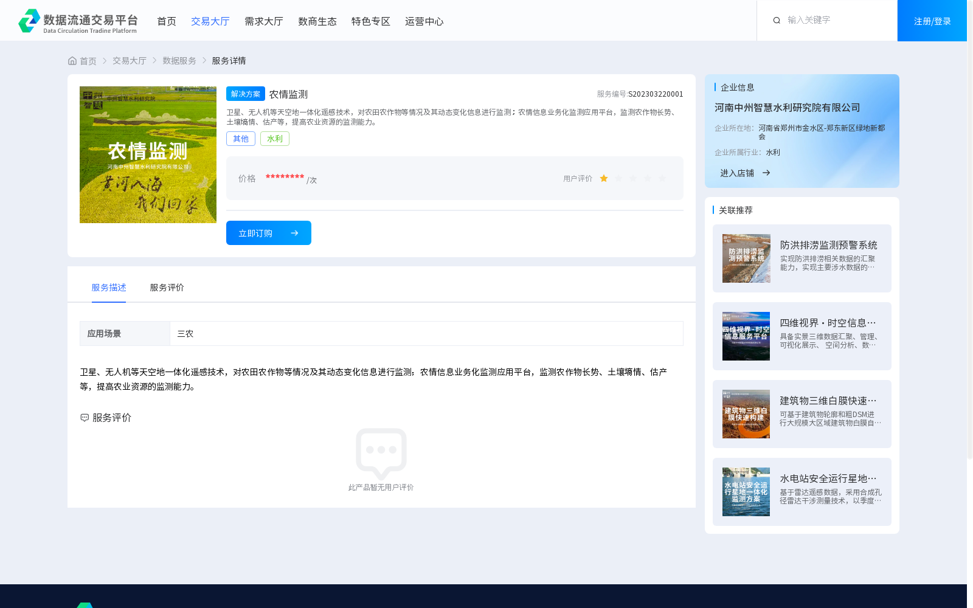This screenshot has width=973, height=608.
Task: Click the 应用场景 table label
Action: (x=104, y=334)
